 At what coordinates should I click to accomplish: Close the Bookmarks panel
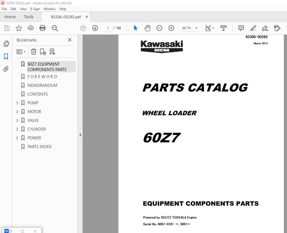[70, 40]
